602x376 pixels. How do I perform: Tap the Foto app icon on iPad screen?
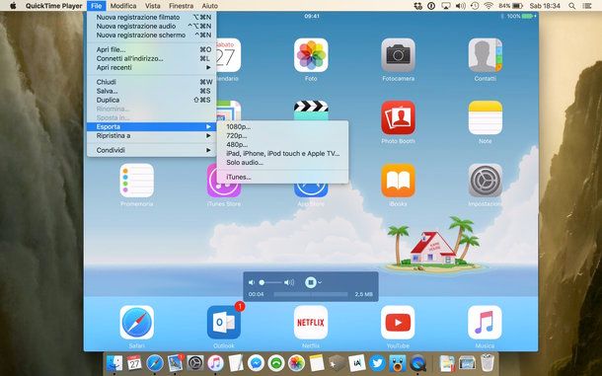[x=311, y=55]
